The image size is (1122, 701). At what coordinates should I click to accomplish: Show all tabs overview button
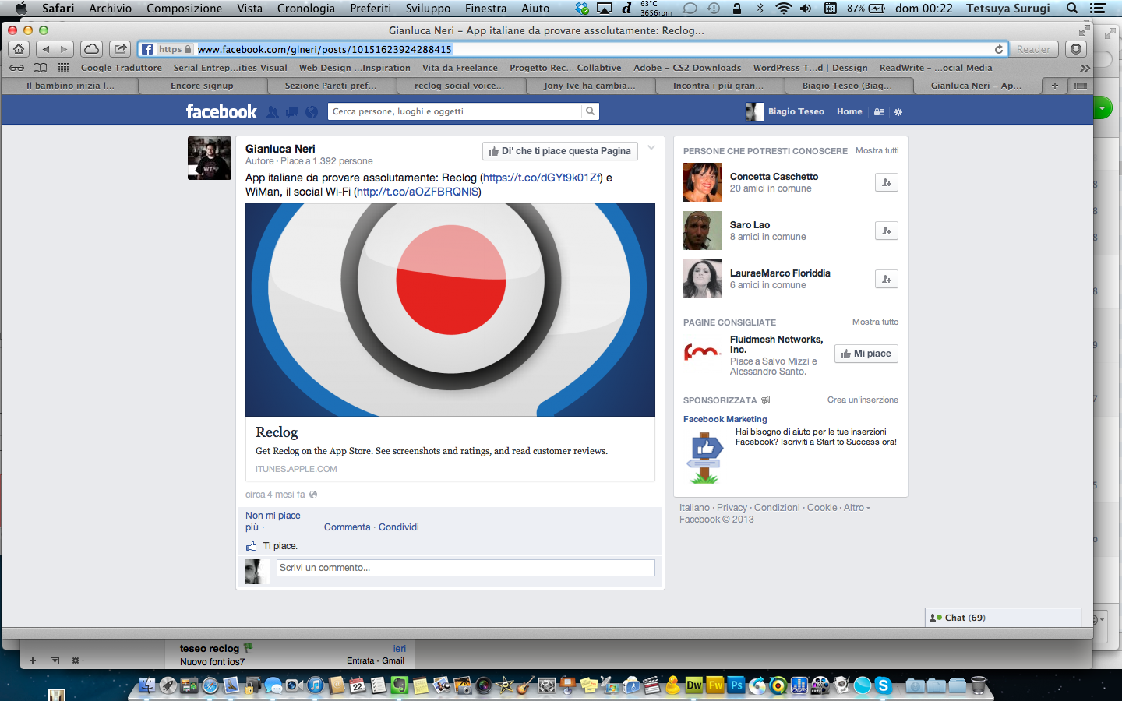[x=1081, y=86]
